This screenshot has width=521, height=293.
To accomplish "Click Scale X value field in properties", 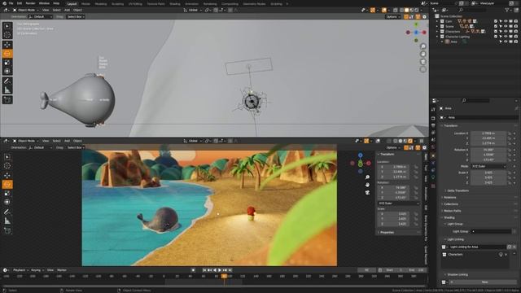I will (x=488, y=173).
